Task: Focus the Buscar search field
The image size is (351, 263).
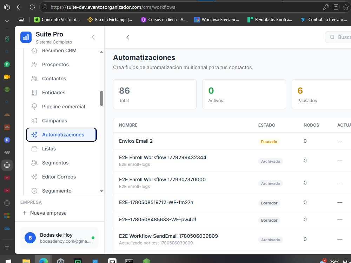Action: [x=338, y=37]
